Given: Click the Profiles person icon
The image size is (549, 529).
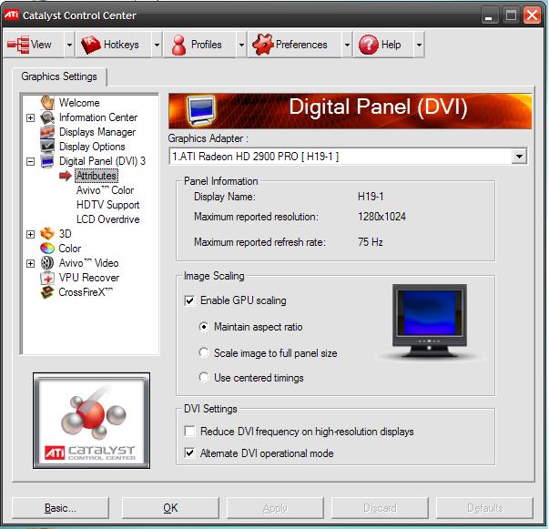Looking at the screenshot, I should 179,45.
